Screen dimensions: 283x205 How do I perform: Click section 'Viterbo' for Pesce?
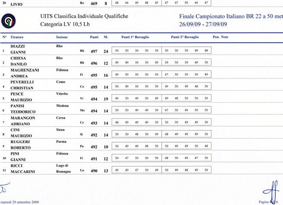(x=62, y=94)
